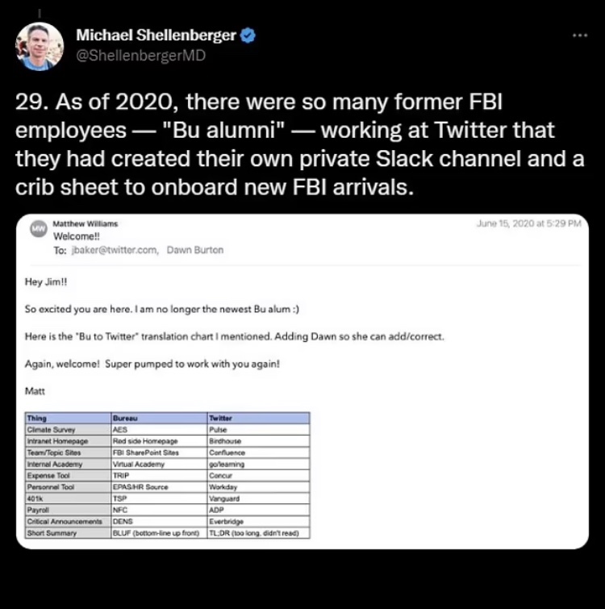The height and width of the screenshot is (609, 605).
Task: Click the blue verified badge
Action: click(249, 36)
